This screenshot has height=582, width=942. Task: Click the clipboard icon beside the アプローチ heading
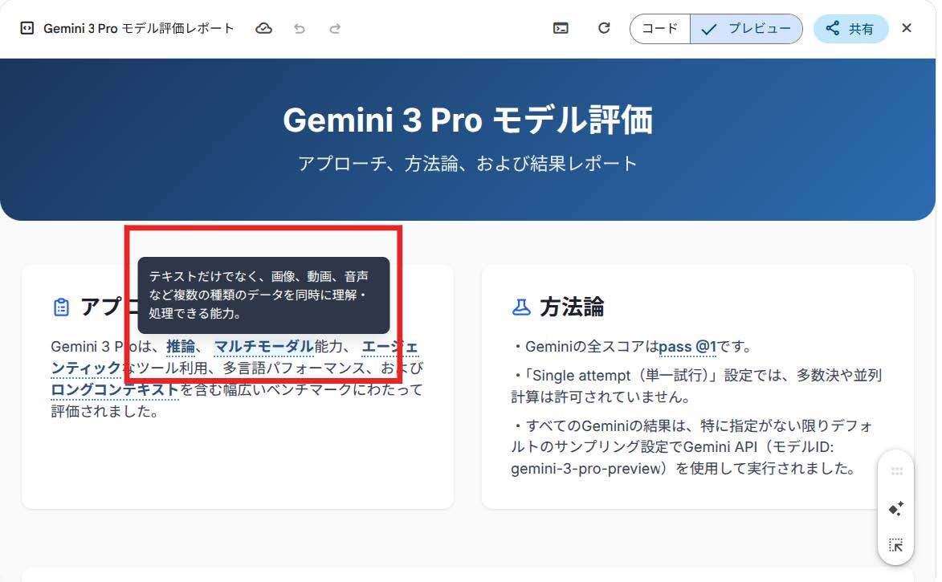coord(61,307)
